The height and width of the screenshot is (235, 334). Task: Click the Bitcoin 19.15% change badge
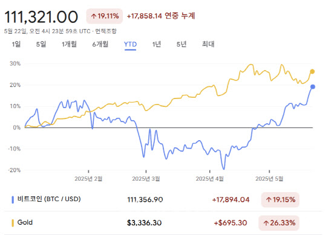[280, 200]
